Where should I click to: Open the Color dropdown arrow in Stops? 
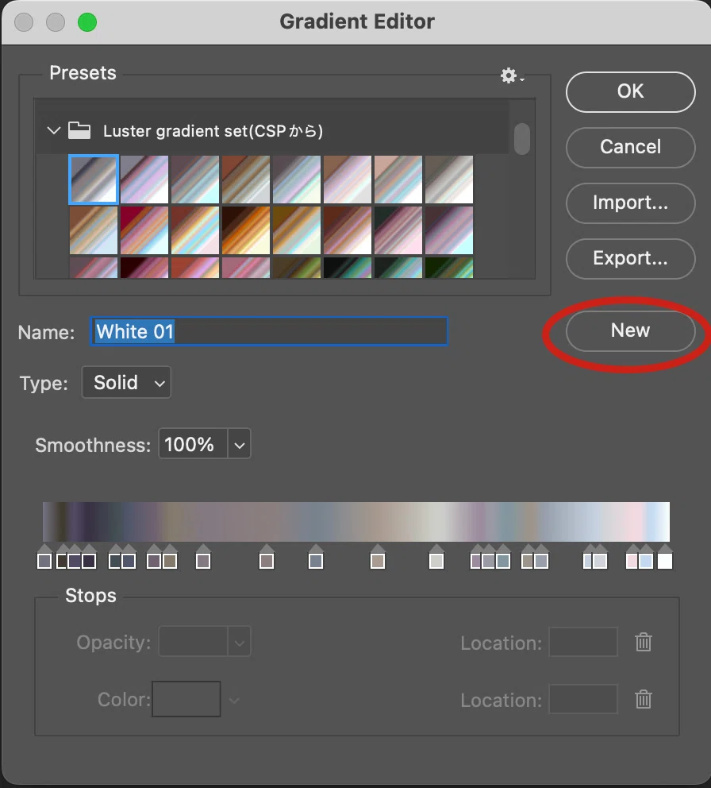[234, 700]
